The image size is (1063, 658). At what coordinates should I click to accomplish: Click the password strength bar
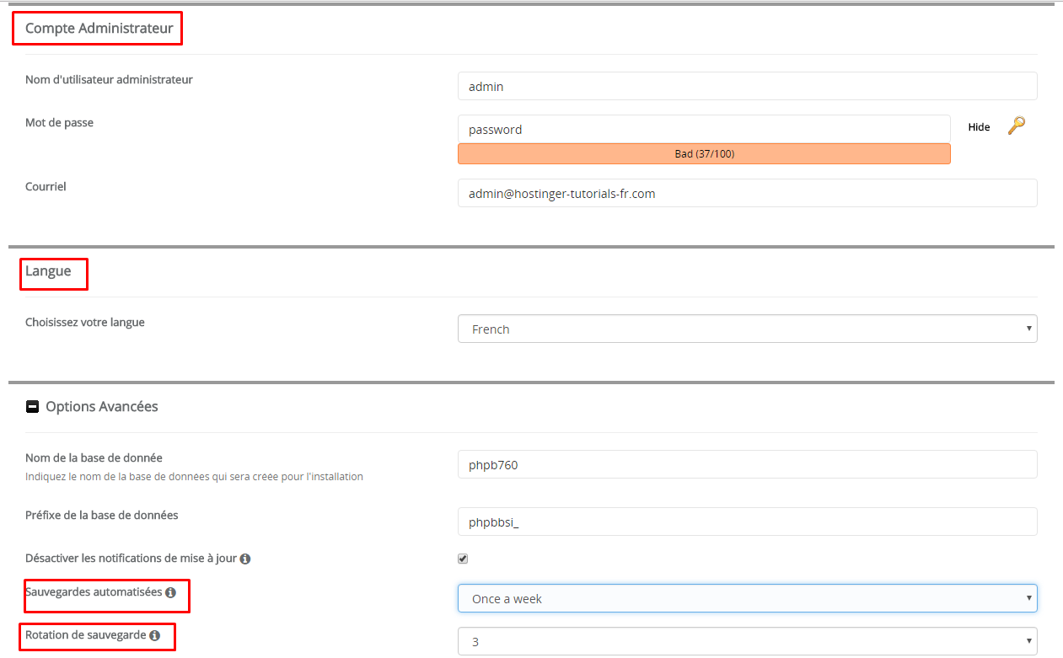pos(704,154)
